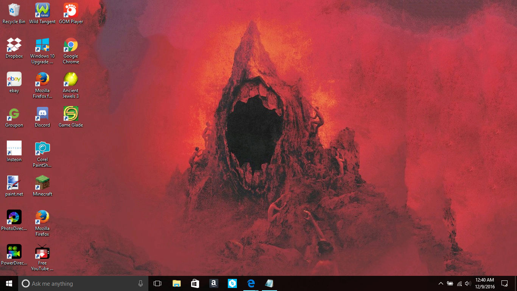The height and width of the screenshot is (291, 517).
Task: Open File Explorer from taskbar
Action: [176, 283]
